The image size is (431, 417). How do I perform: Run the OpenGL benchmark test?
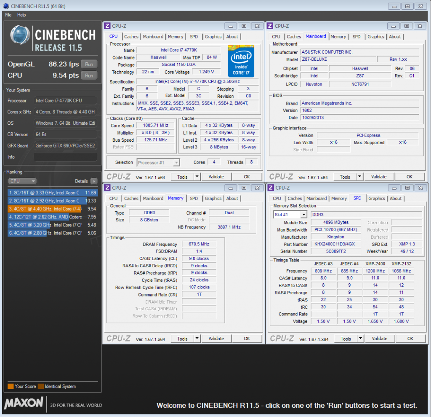coord(89,65)
